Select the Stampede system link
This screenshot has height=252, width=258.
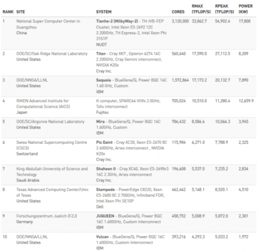tap(106, 188)
